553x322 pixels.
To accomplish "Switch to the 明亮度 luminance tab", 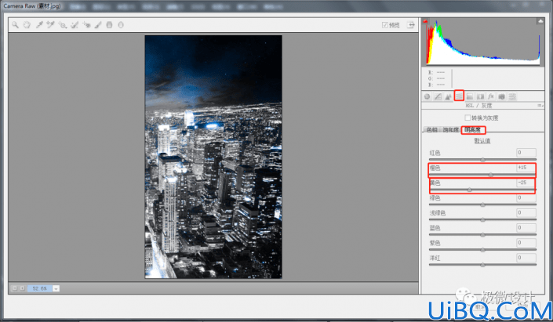I will pos(473,129).
